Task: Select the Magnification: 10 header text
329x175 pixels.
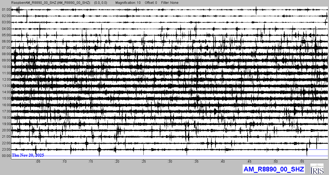Action: point(128,3)
